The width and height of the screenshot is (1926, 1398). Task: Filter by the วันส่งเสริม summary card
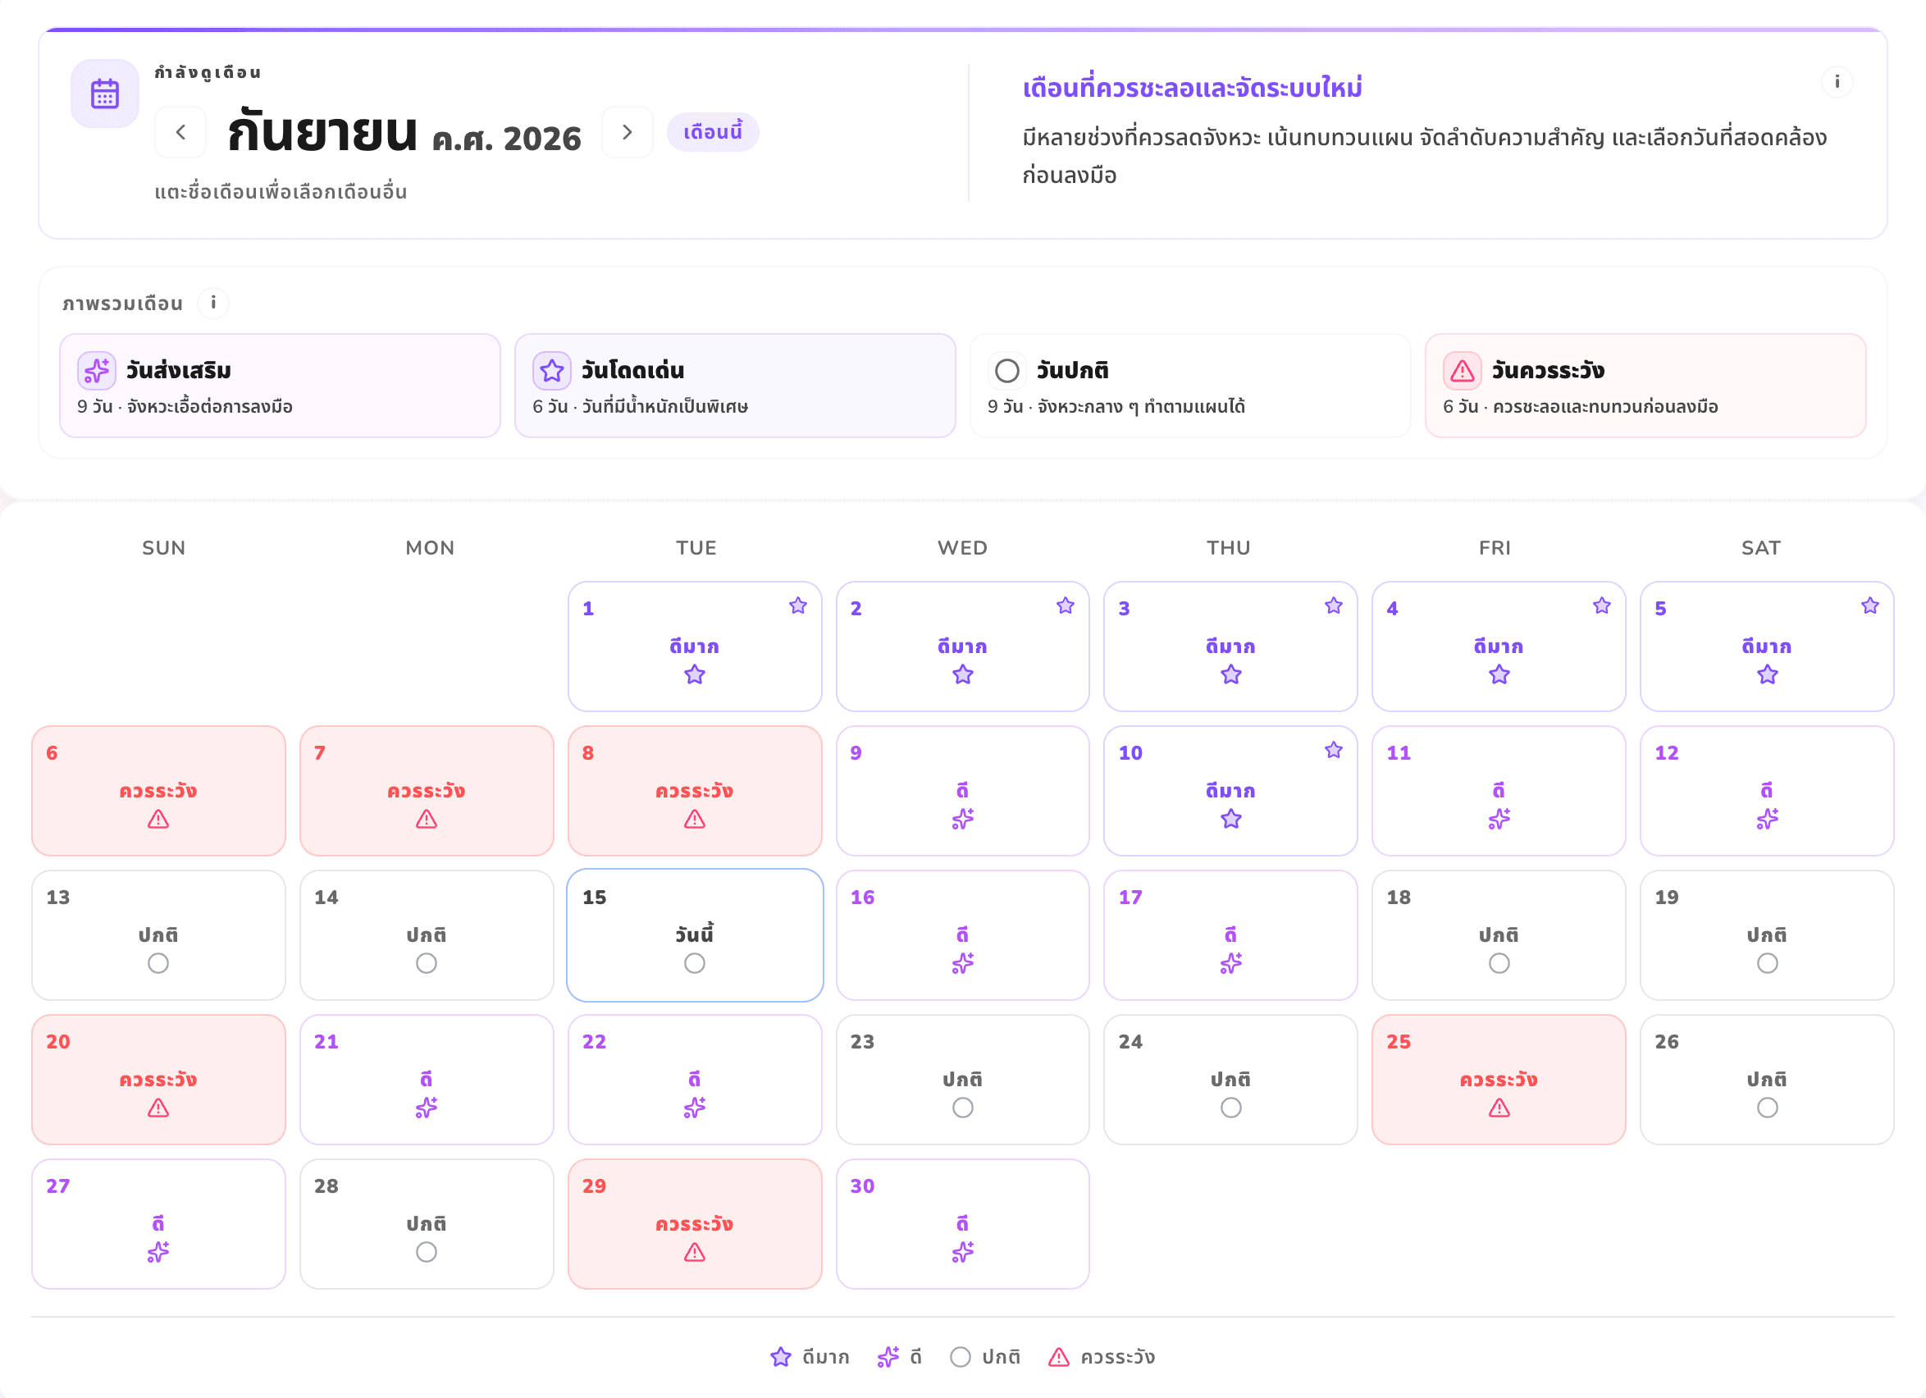[x=281, y=386]
